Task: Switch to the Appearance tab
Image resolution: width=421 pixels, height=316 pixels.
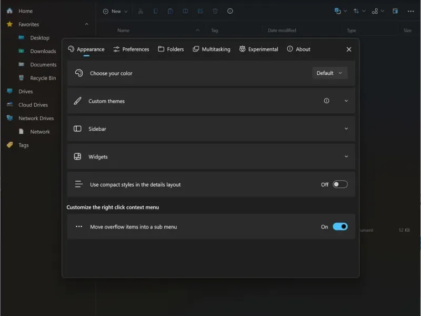Action: (86, 49)
